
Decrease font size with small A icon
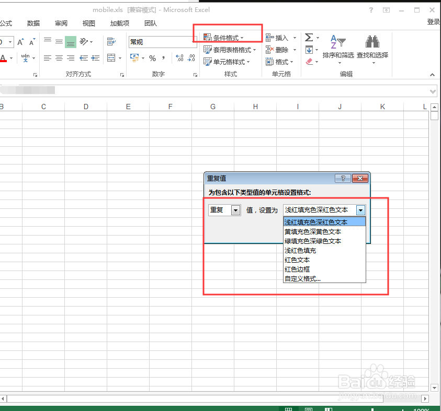click(32, 42)
